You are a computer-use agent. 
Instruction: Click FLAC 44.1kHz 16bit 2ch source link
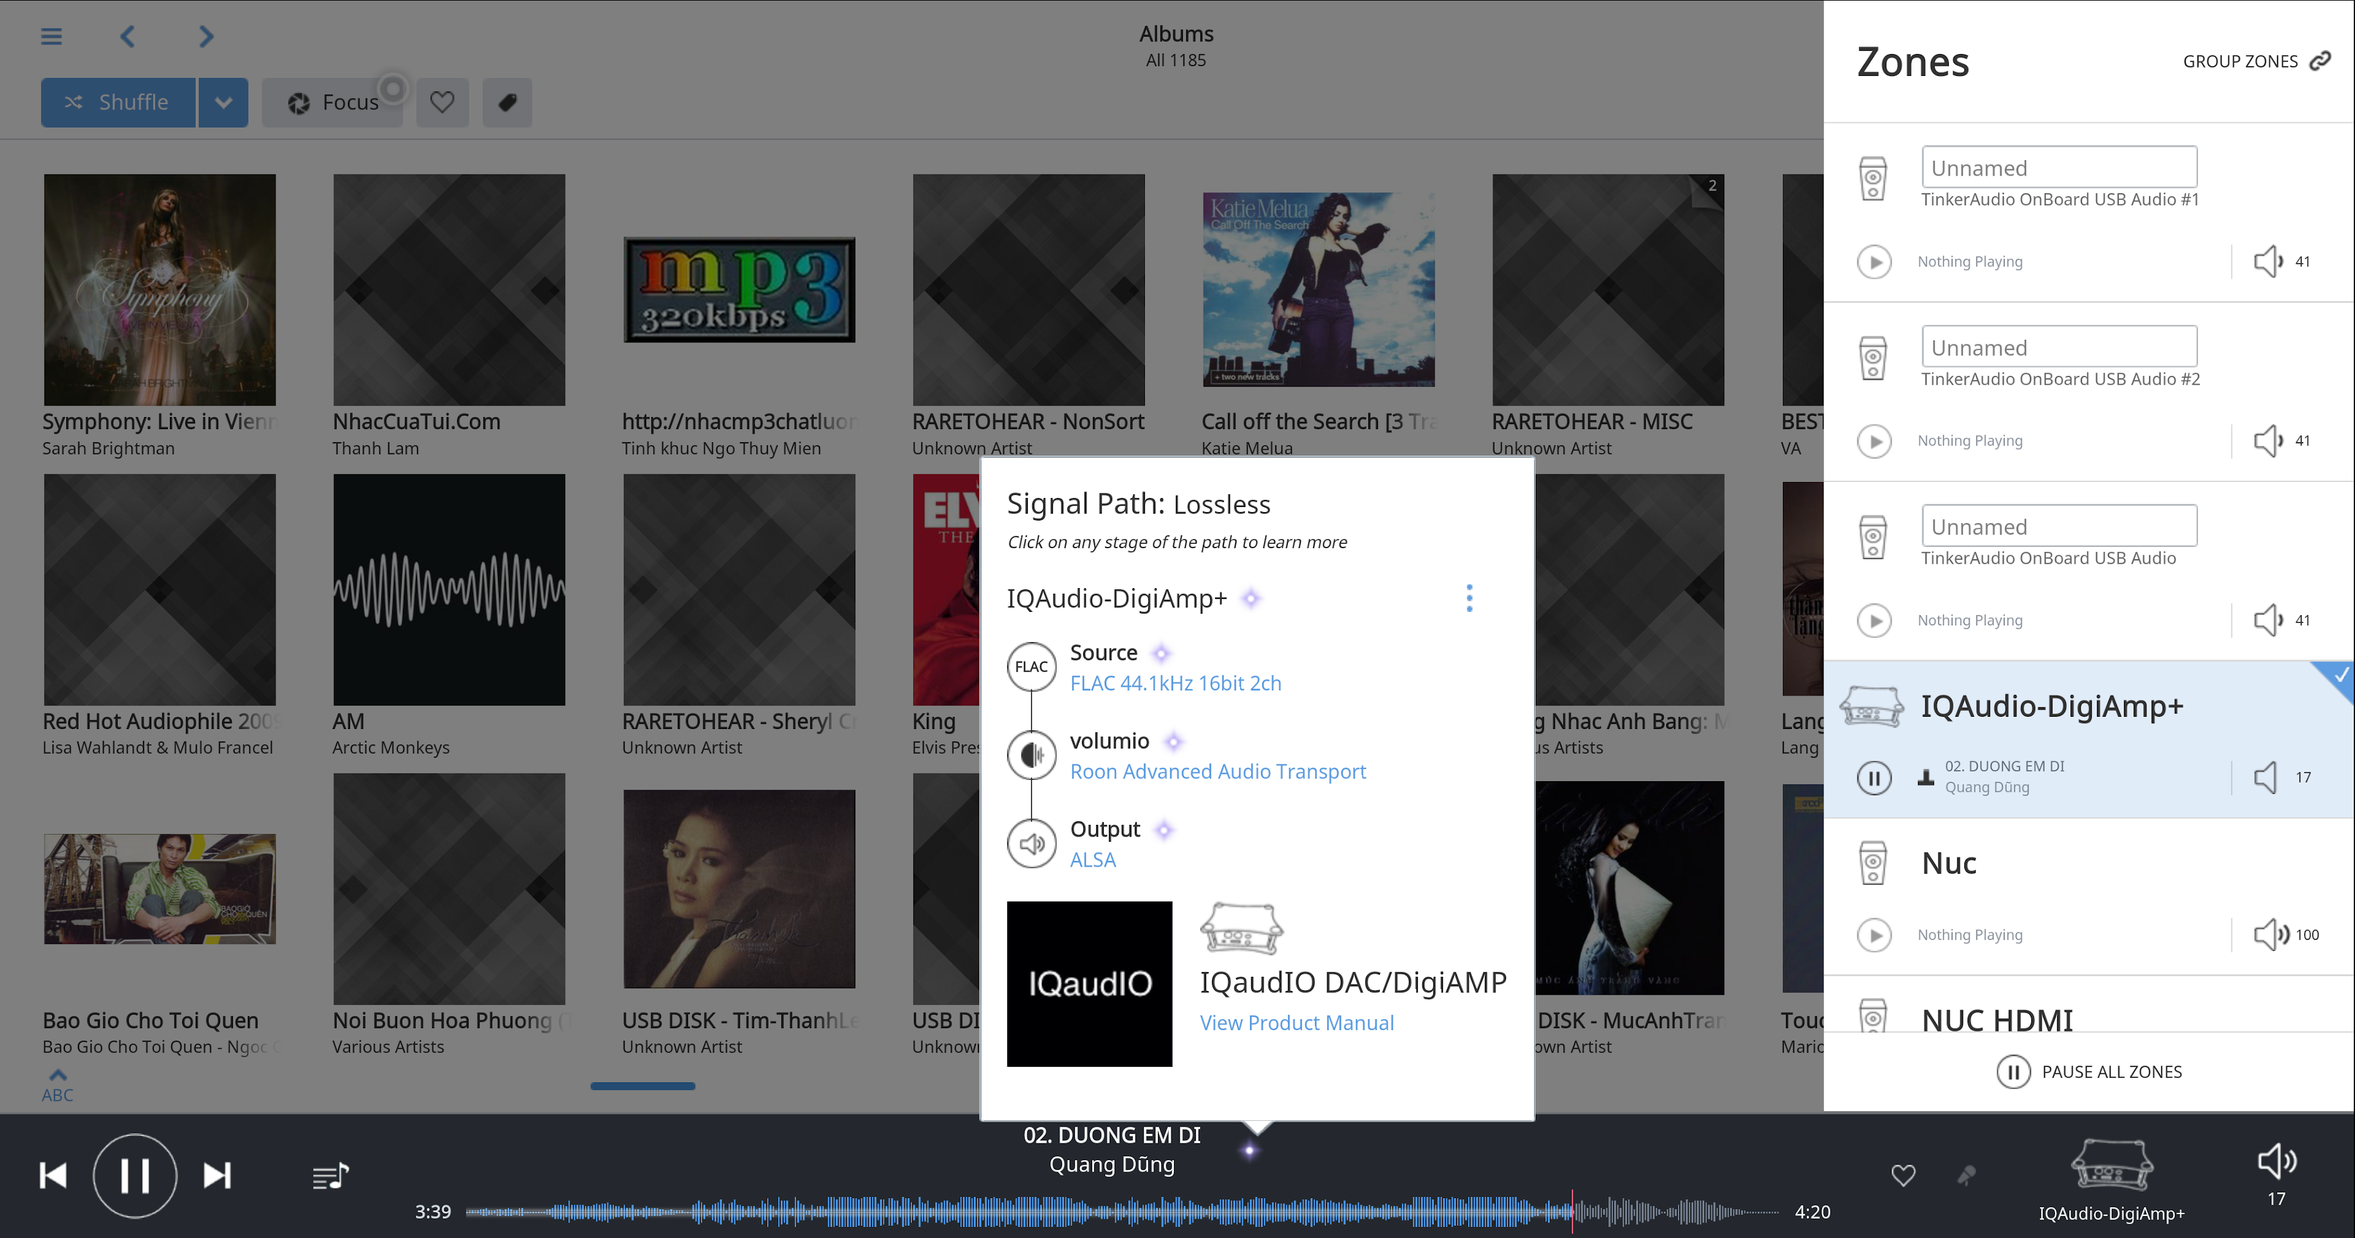coord(1176,683)
